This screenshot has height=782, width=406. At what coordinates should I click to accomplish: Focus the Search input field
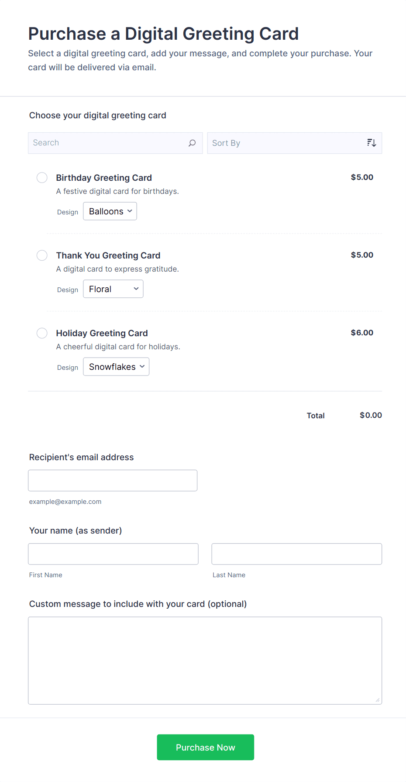(x=107, y=143)
